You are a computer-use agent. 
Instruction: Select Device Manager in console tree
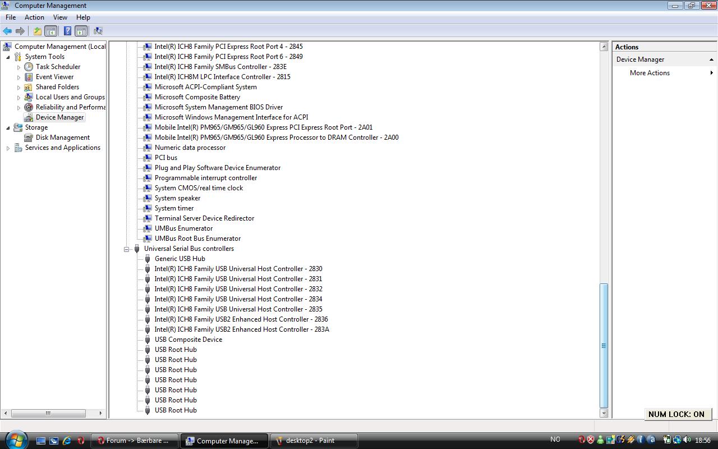pyautogui.click(x=59, y=117)
